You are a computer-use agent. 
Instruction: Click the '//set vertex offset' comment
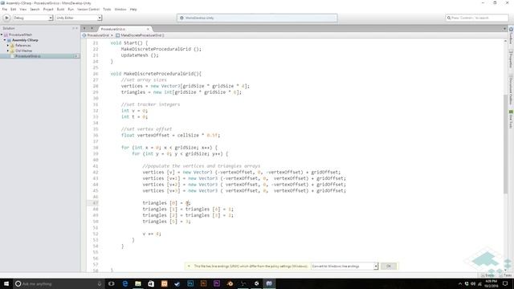[146, 129]
